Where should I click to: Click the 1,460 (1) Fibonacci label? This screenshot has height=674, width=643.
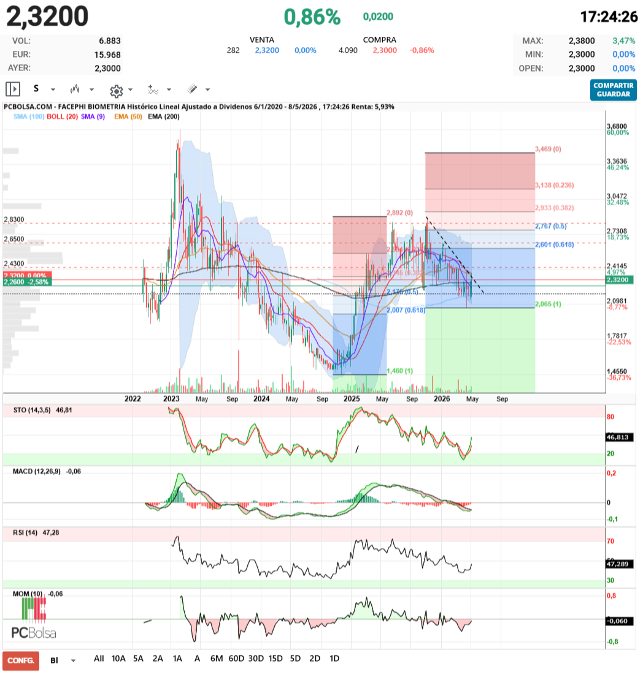399,371
